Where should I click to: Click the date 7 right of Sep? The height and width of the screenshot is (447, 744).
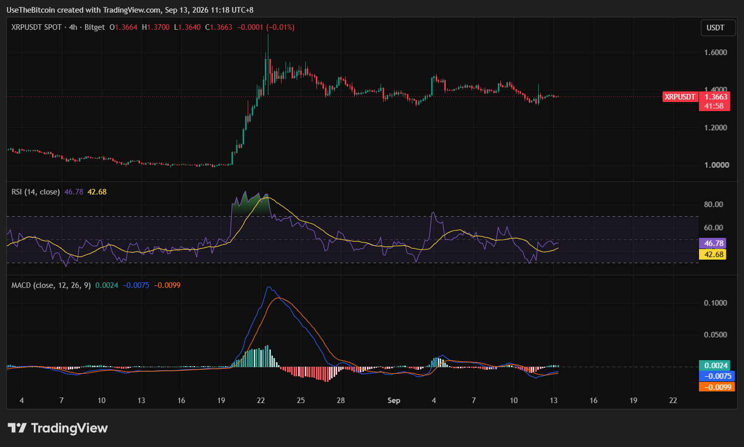(x=474, y=401)
